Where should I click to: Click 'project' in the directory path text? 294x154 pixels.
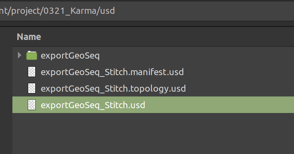(26, 11)
